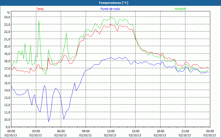Image resolution: width=221 pixels, height=138 pixels.
Task: Click the 15:00 time axis label
Action: 135,131
